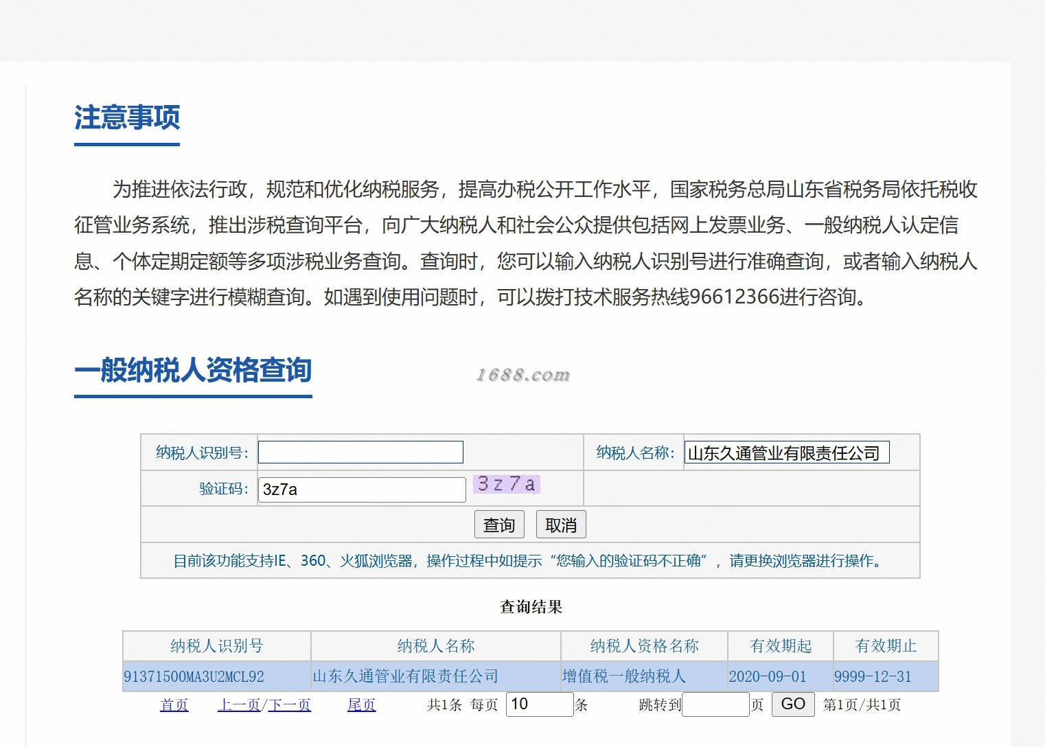
Task: Refresh the captcha image 3z7a
Action: click(507, 484)
